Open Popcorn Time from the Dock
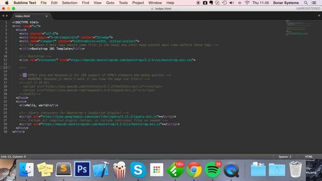The width and height of the screenshot is (322, 181). pyautogui.click(x=119, y=169)
